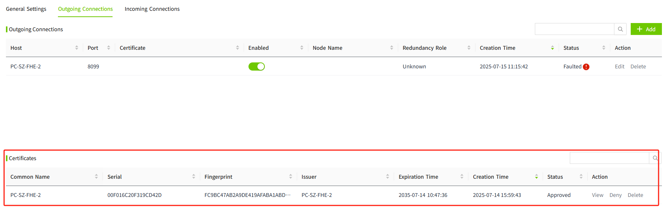Focus the Outgoing Connections search field
Image resolution: width=666 pixels, height=214 pixels.
click(x=574, y=29)
